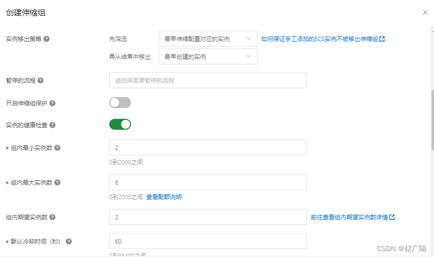Focus the 默认冷却时间 input showing 60
434x257 pixels.
208,241
